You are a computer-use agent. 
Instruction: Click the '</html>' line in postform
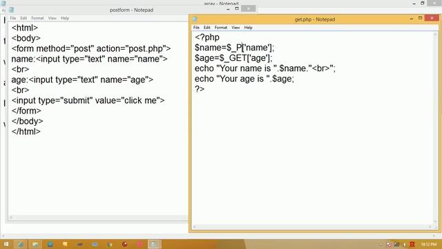point(26,131)
